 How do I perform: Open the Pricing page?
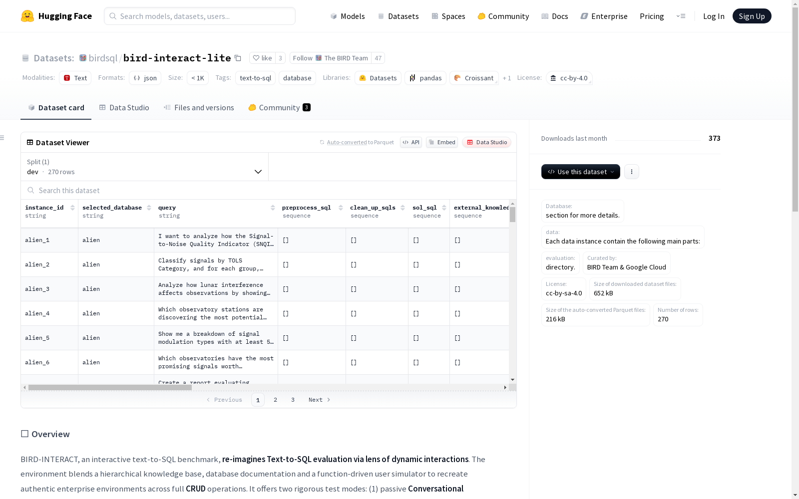click(x=652, y=16)
